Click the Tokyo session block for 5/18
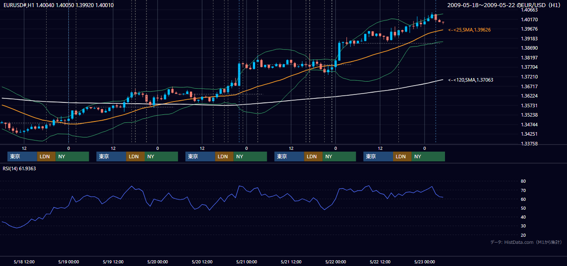This screenshot has height=266, width=567. click(22, 156)
